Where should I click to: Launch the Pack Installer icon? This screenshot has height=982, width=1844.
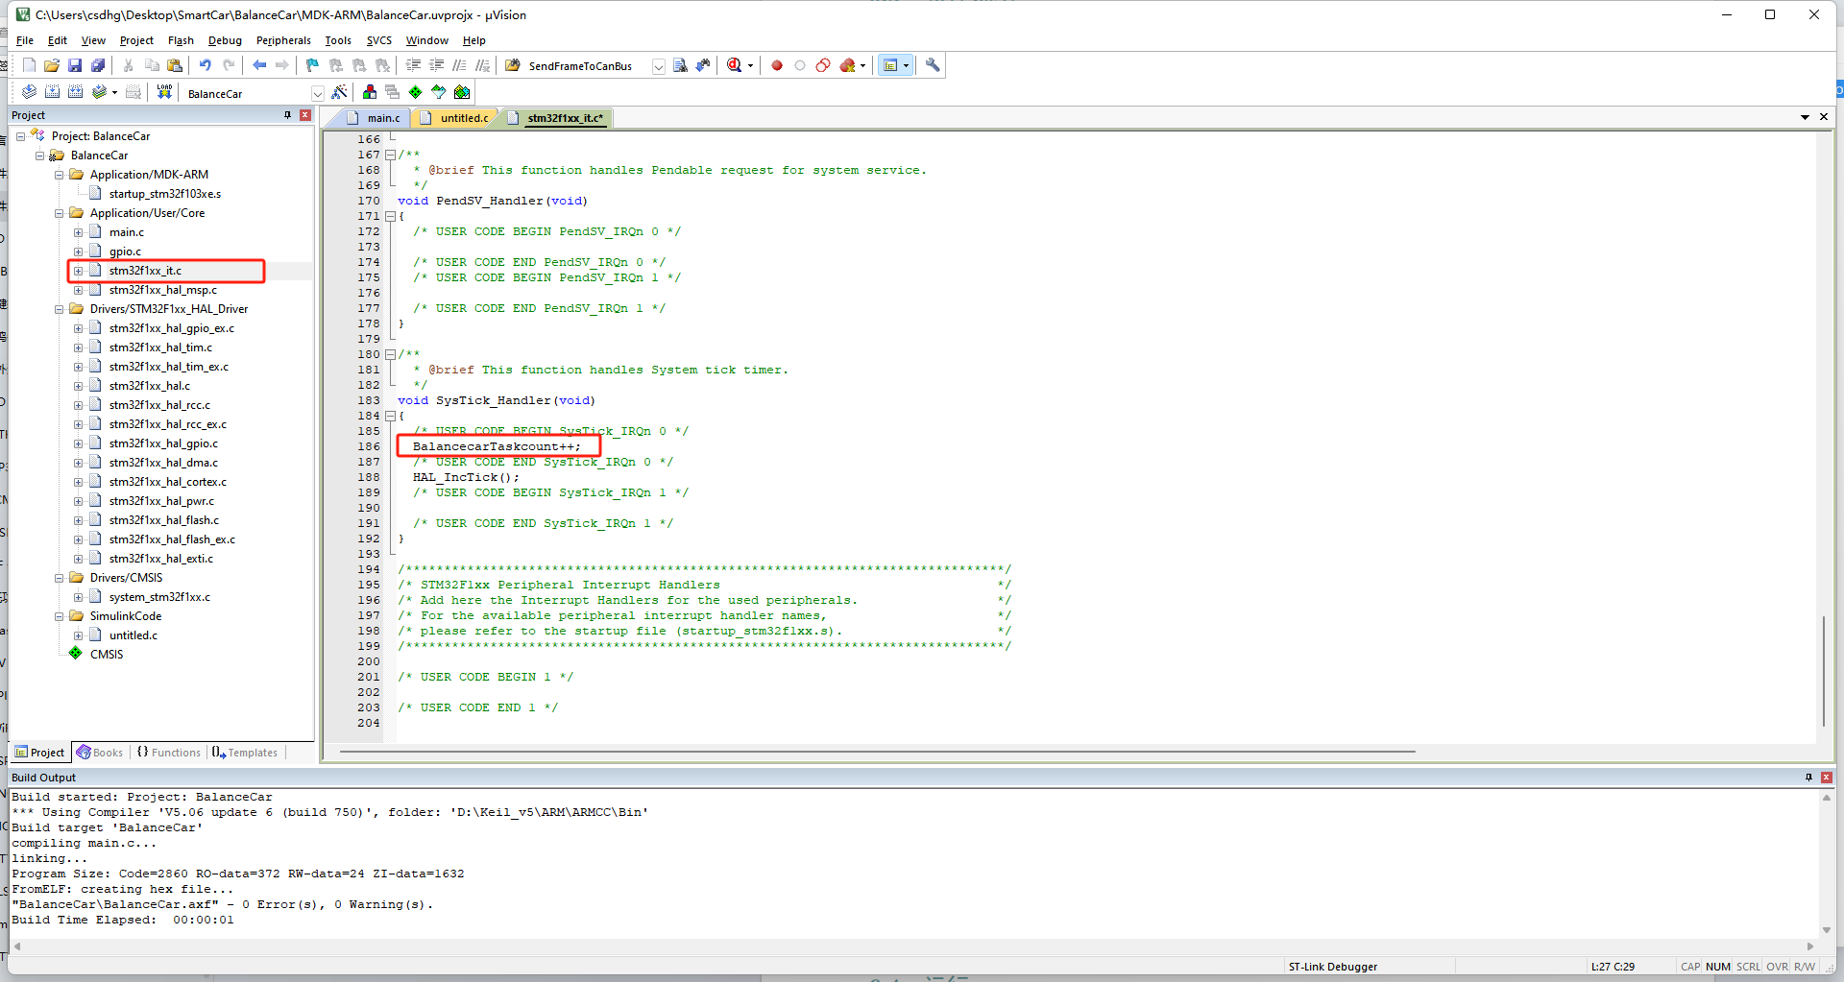click(x=462, y=92)
